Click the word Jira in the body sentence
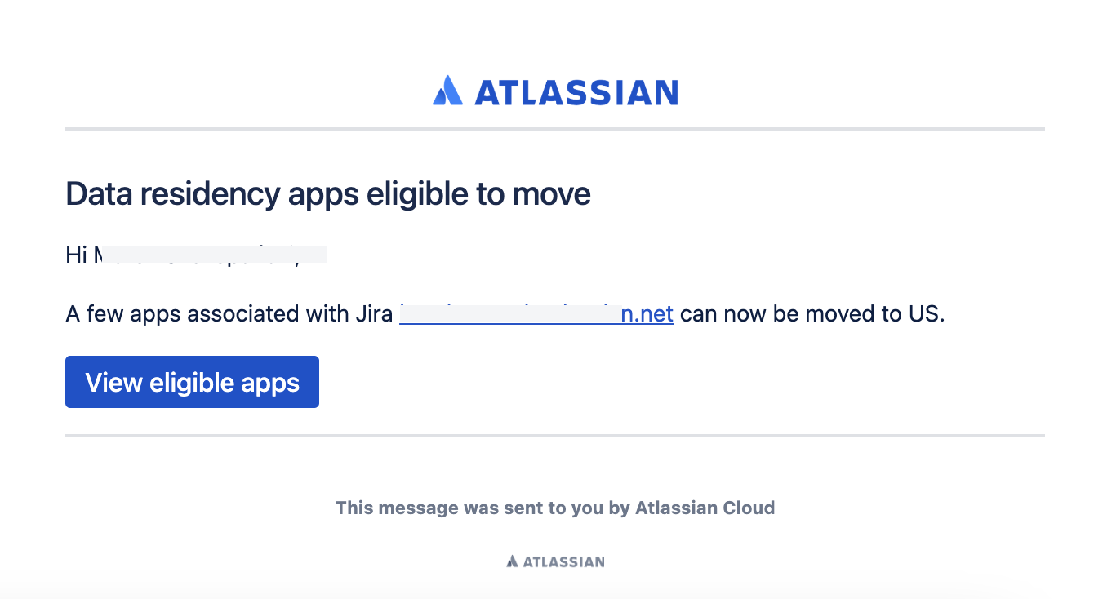The height and width of the screenshot is (599, 1094). (x=374, y=313)
